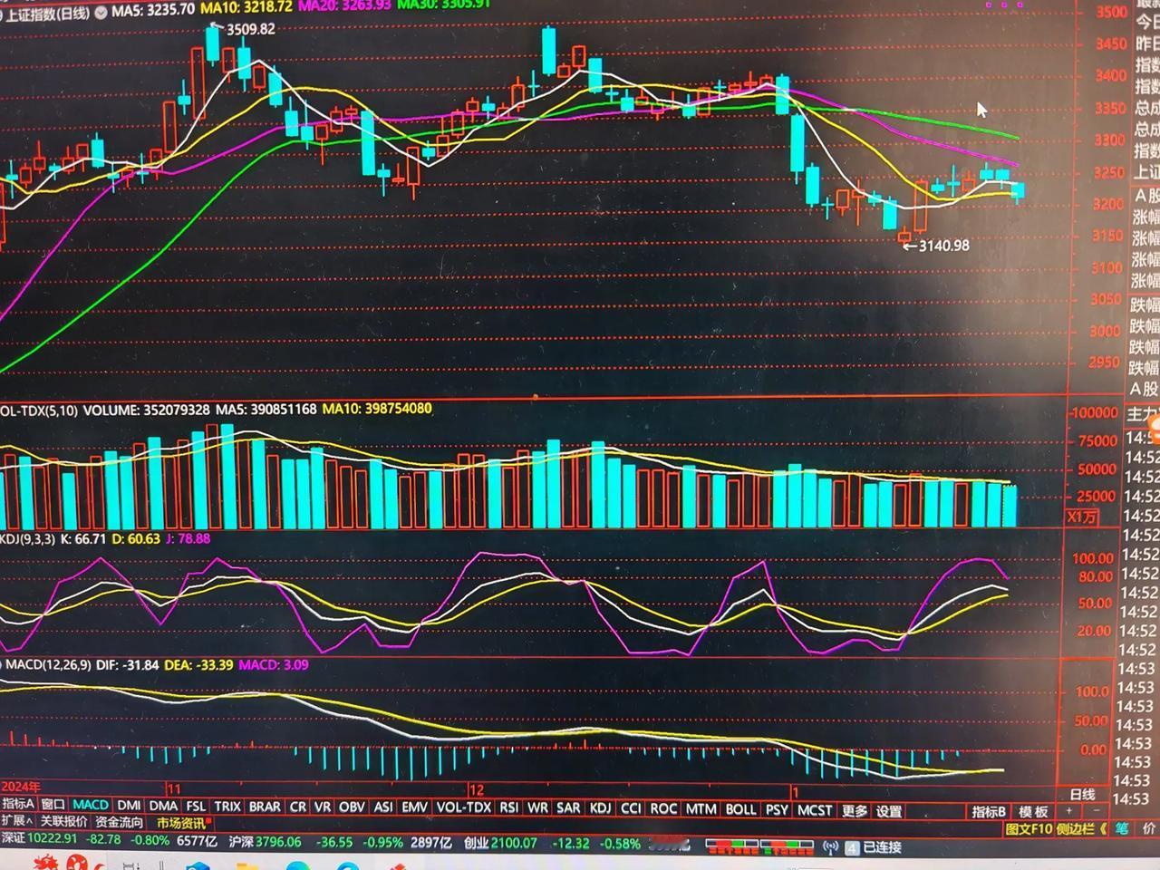
Task: Click the last candlestick on chart
Action: 1019,191
